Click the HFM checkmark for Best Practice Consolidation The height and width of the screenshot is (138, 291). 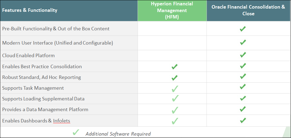(174, 67)
